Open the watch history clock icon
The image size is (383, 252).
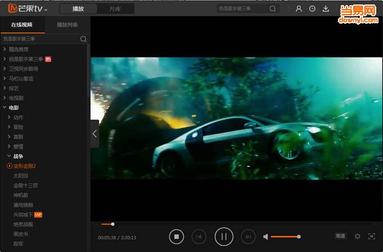pyautogui.click(x=312, y=9)
